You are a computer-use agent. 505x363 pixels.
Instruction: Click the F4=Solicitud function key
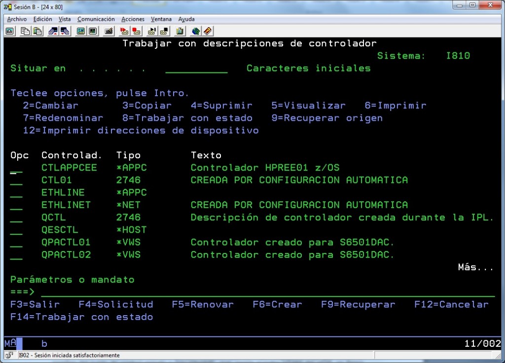pyautogui.click(x=116, y=304)
